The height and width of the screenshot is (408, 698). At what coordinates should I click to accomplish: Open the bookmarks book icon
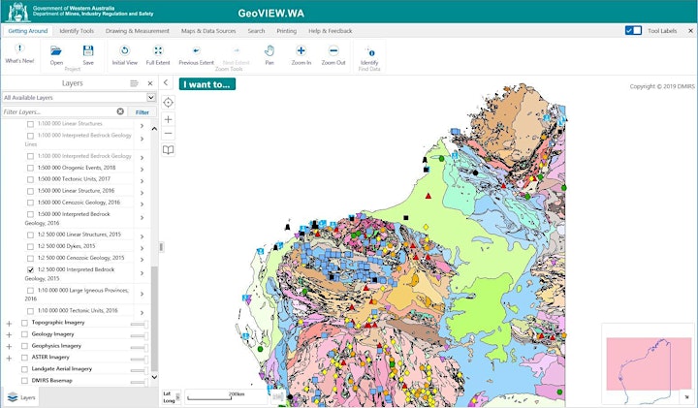pos(168,150)
